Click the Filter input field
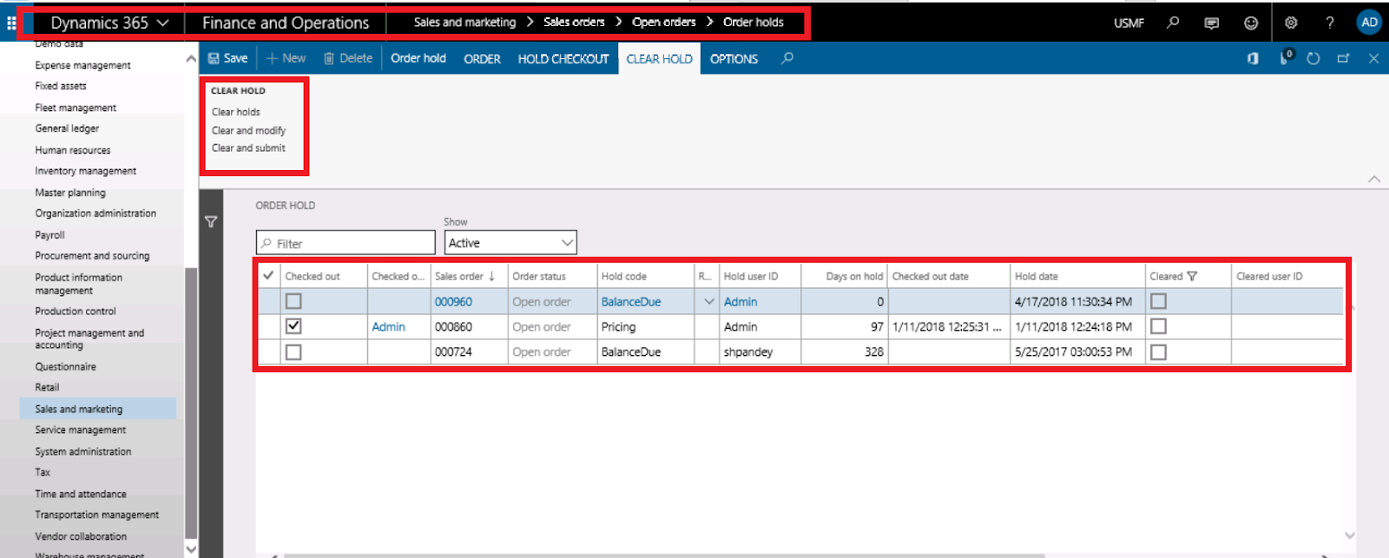The width and height of the screenshot is (1389, 558). click(346, 243)
